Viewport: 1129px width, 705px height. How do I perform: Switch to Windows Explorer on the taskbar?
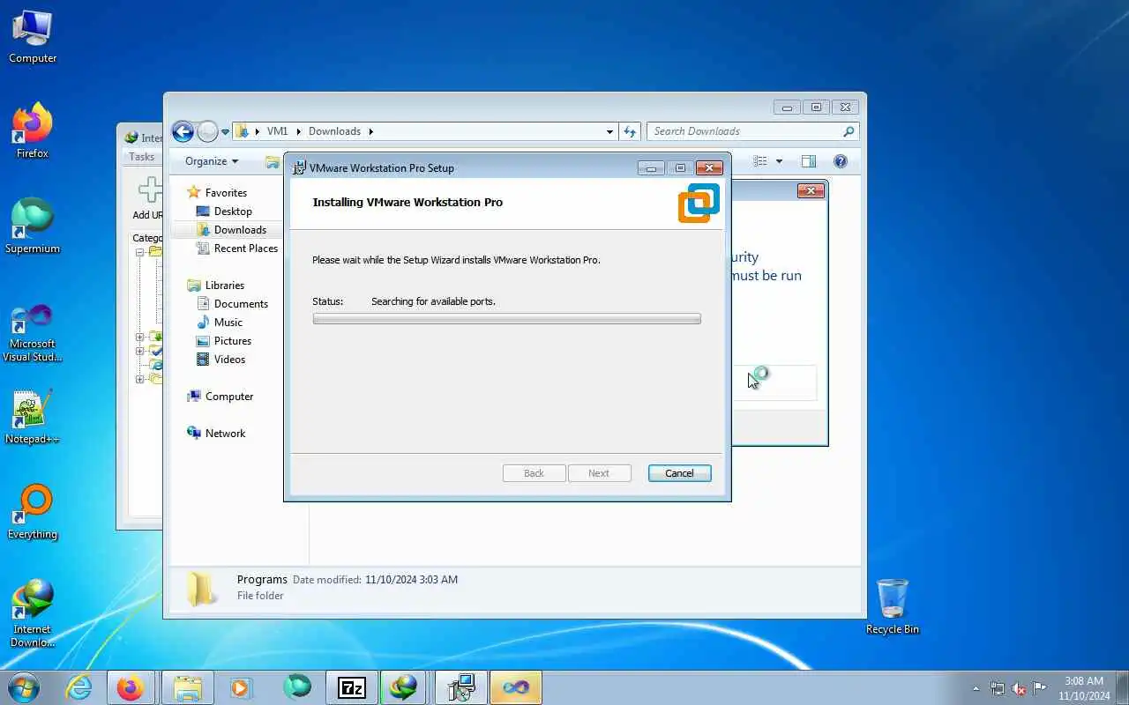coord(187,687)
